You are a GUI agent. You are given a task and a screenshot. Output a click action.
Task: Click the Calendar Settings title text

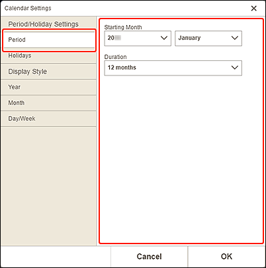28,8
